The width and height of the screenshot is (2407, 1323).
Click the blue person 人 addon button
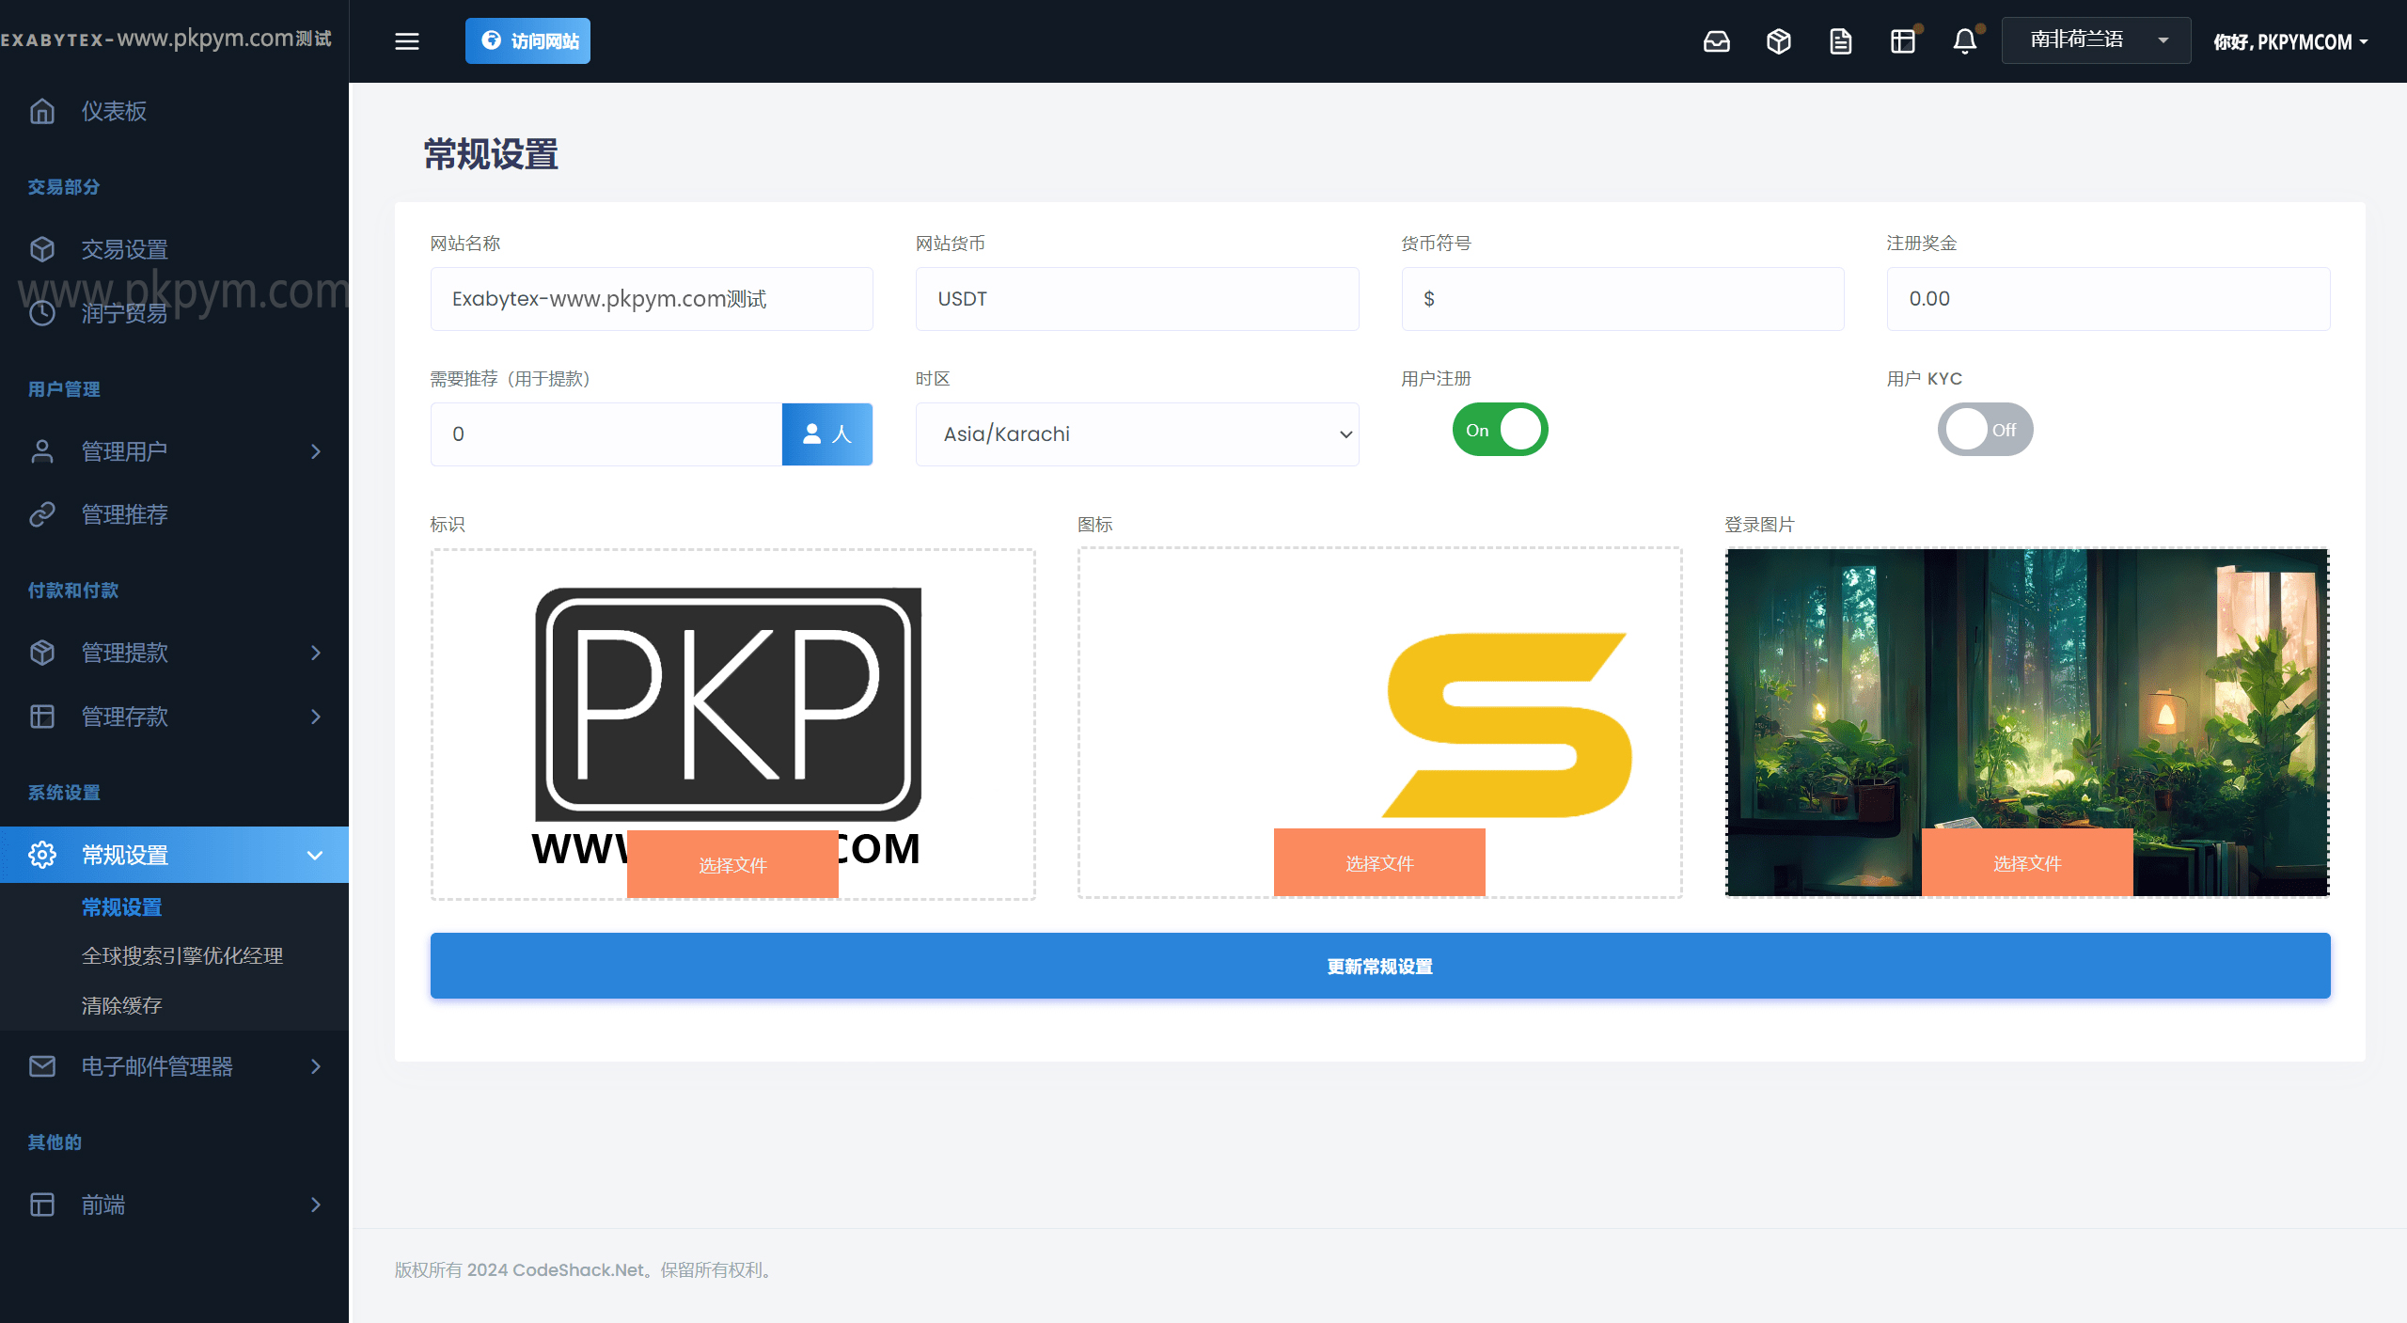tap(827, 434)
